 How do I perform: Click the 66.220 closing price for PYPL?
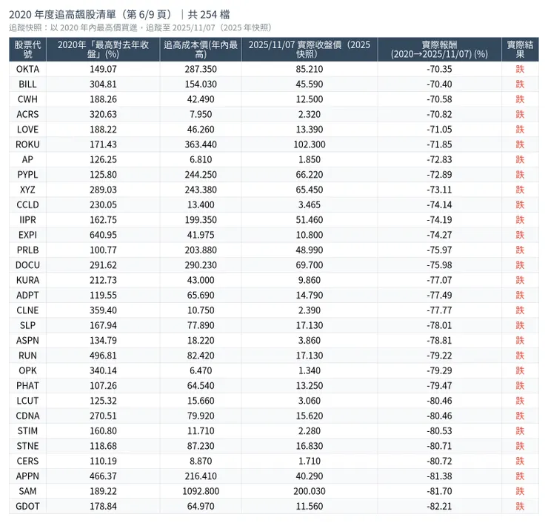click(310, 174)
